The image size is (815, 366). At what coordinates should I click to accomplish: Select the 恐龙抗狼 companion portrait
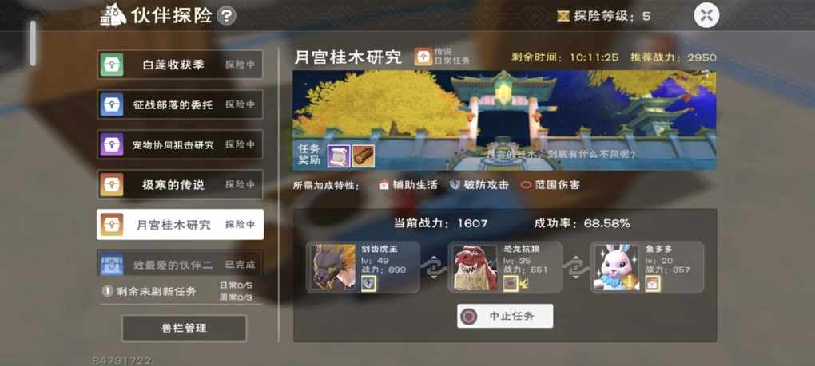475,267
